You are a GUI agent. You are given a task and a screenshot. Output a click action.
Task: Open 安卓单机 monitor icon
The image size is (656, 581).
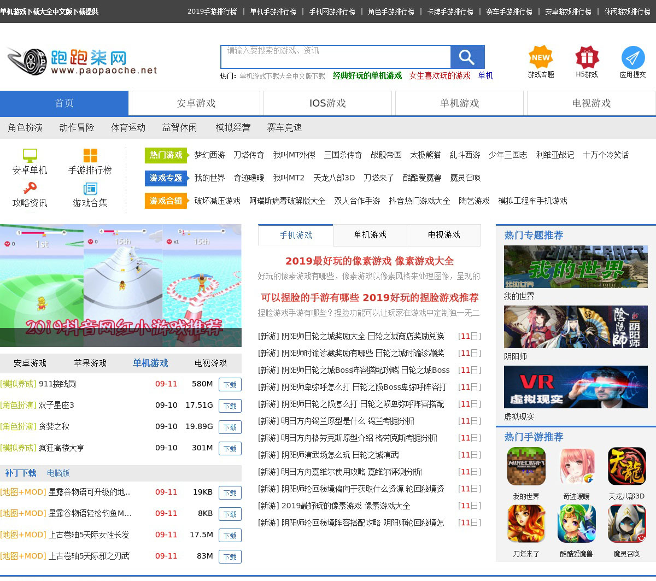click(x=30, y=155)
